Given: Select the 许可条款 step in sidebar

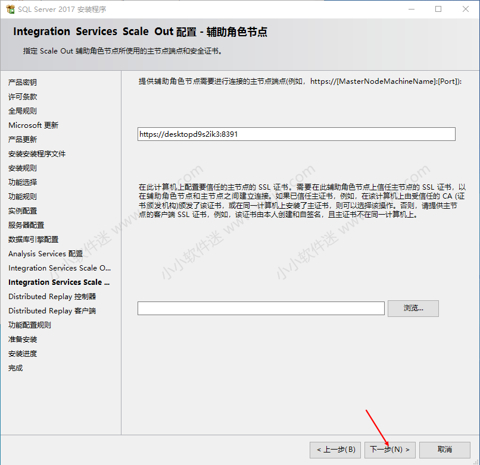Looking at the screenshot, I should click(23, 96).
